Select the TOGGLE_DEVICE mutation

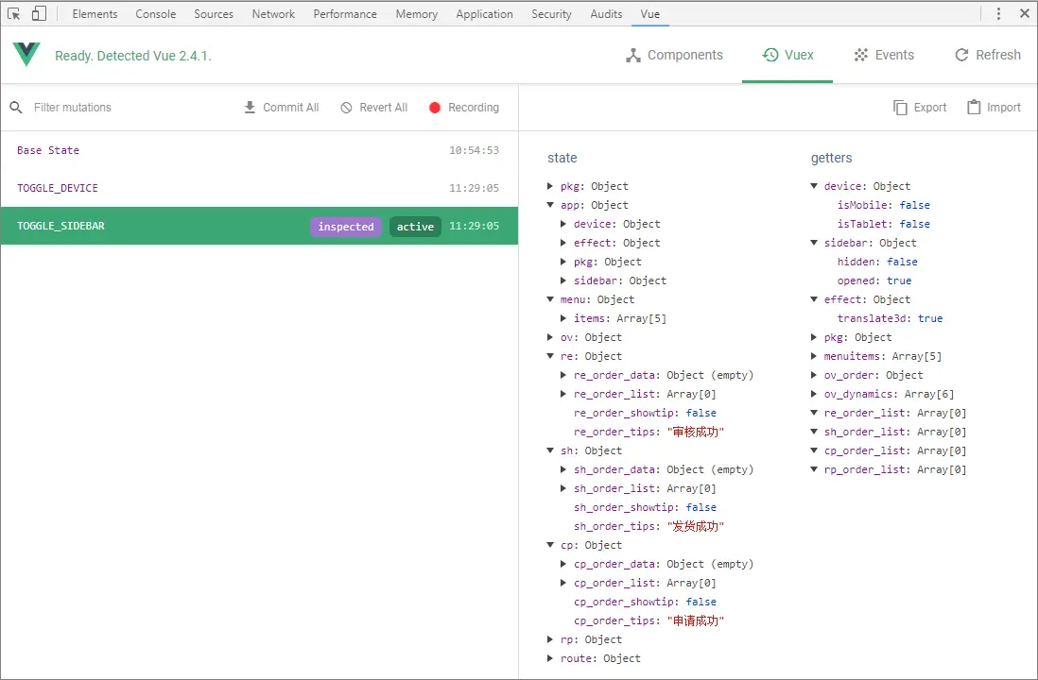tap(259, 188)
